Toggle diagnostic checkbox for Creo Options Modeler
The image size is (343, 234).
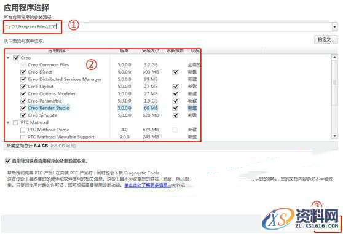pyautogui.click(x=175, y=94)
